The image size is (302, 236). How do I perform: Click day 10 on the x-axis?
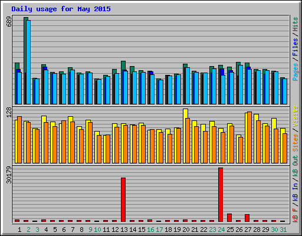pyautogui.click(x=97, y=230)
